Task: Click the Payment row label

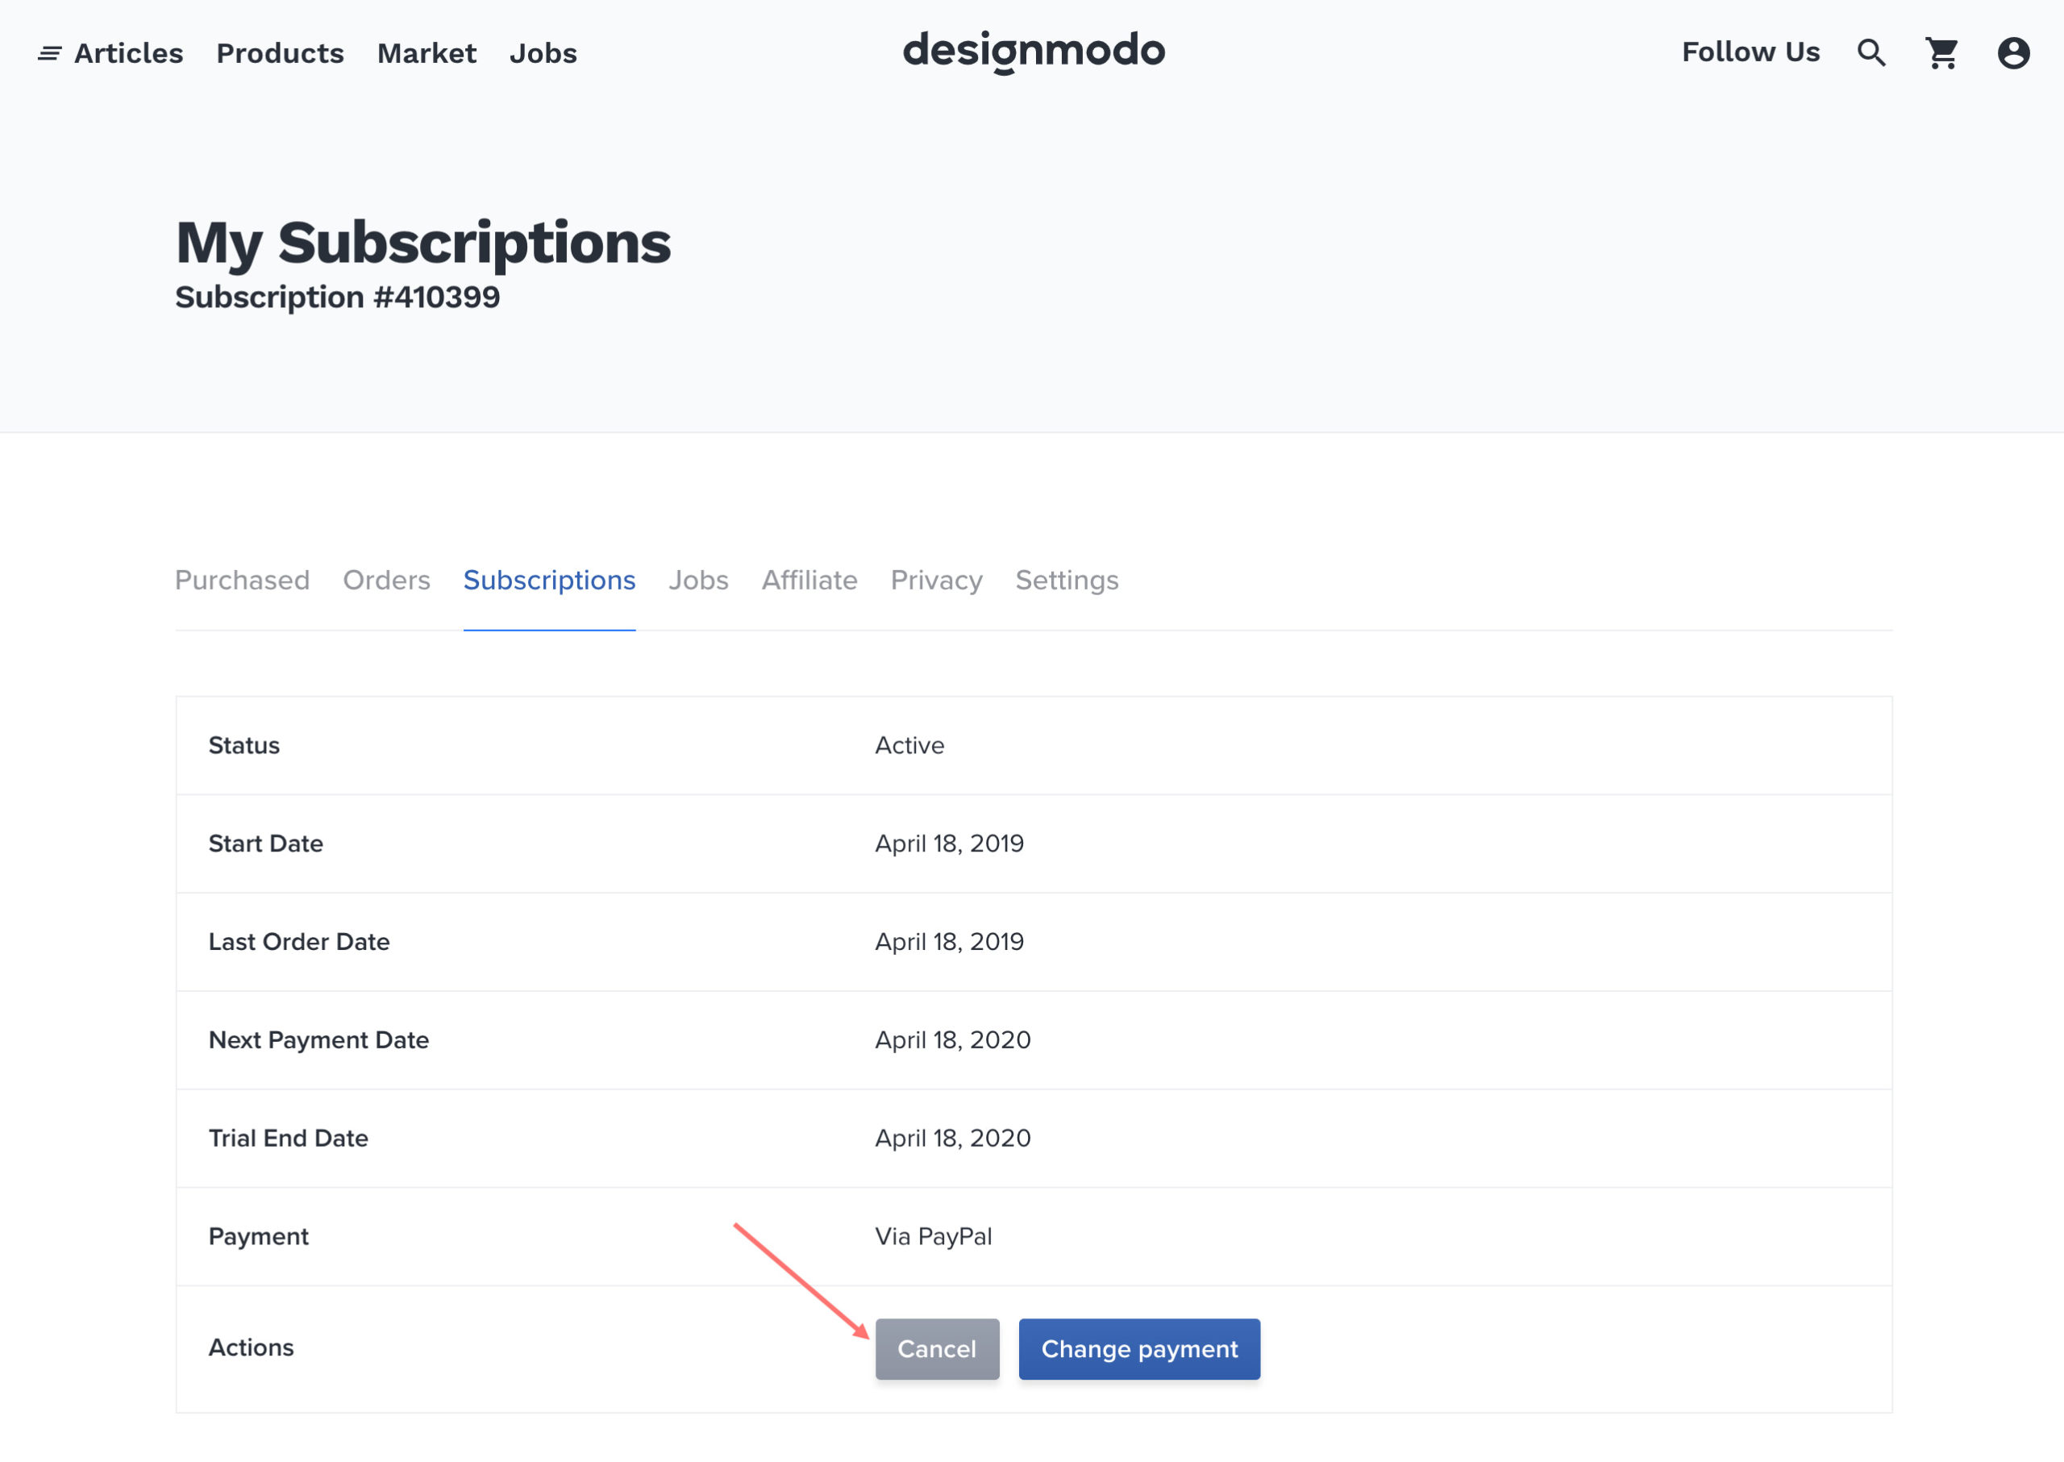Action: pos(258,1236)
